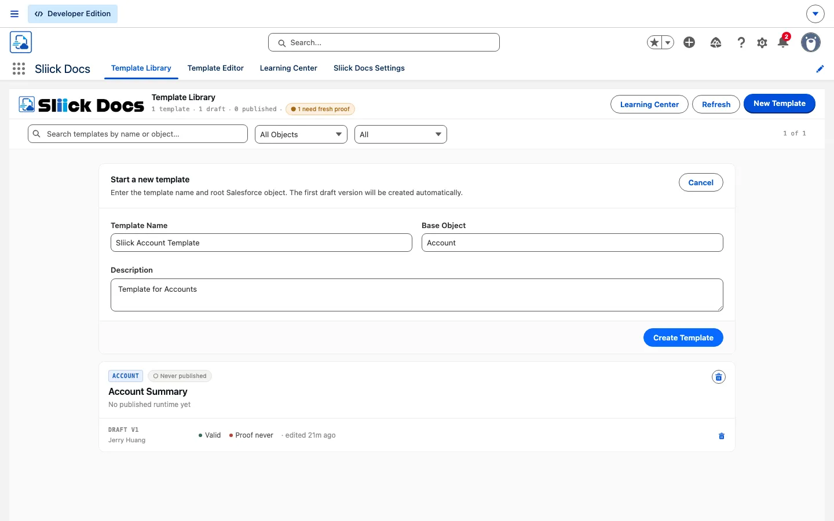Open the user profile avatar

(811, 42)
